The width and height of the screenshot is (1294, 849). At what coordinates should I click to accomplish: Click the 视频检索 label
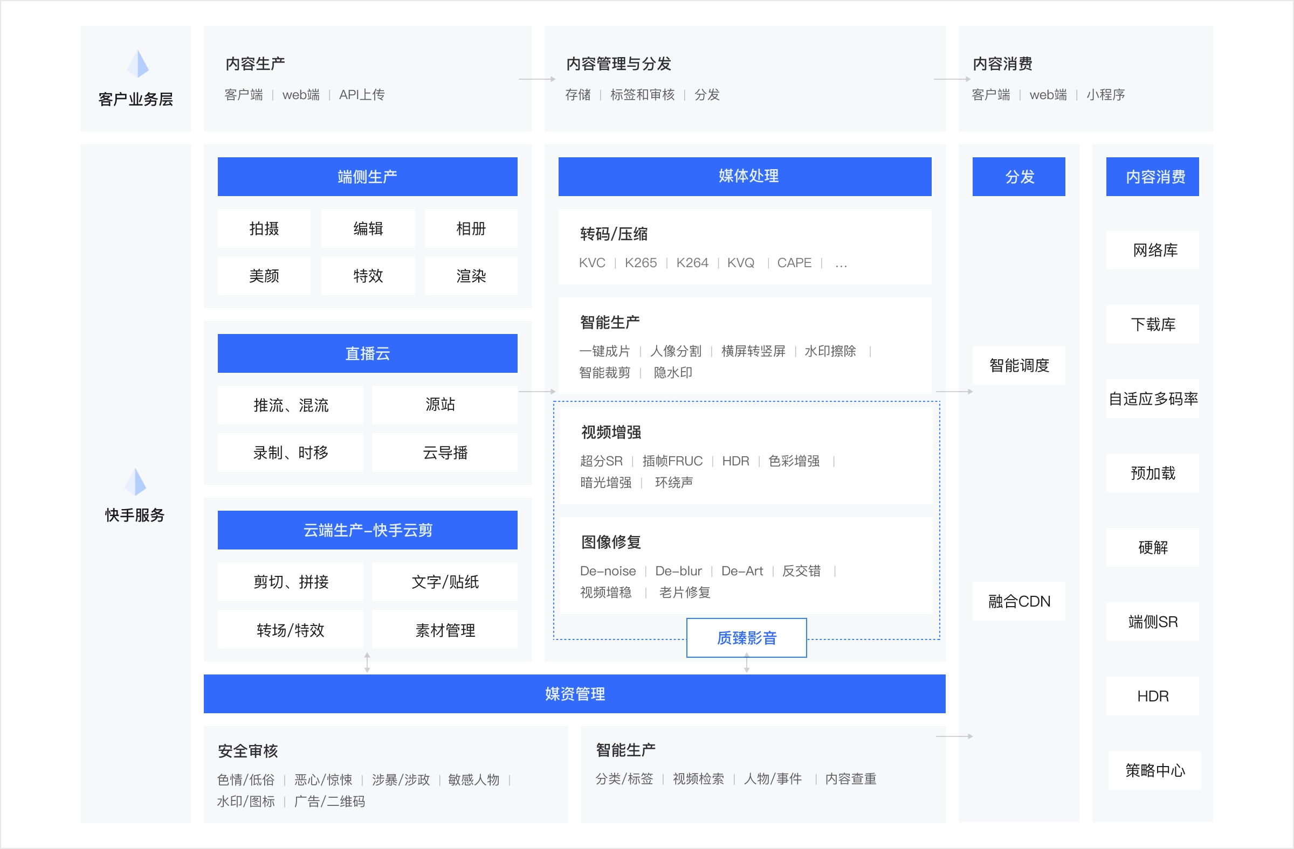[698, 779]
